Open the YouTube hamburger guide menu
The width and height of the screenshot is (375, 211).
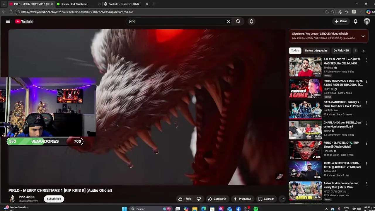(8, 21)
